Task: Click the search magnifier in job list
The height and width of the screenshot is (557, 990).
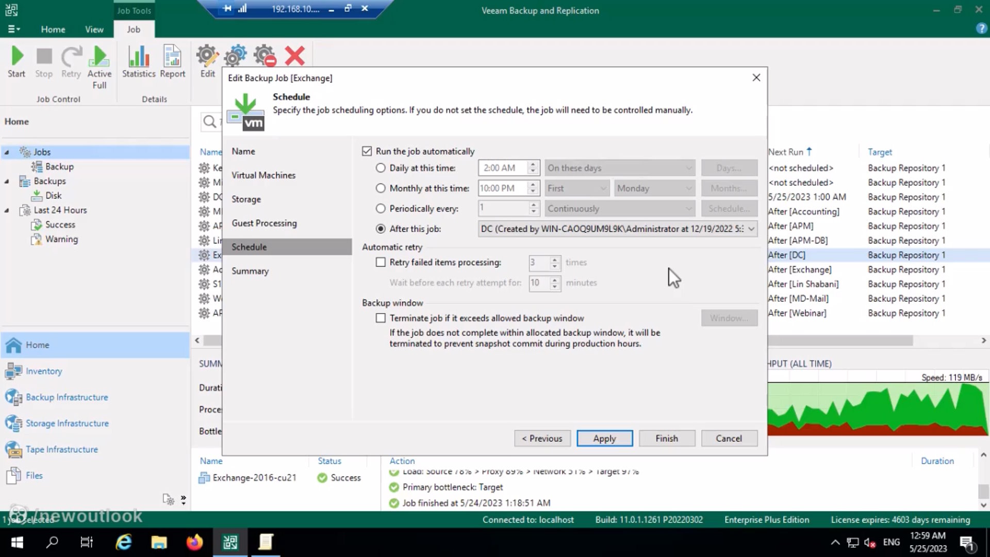Action: coord(209,122)
